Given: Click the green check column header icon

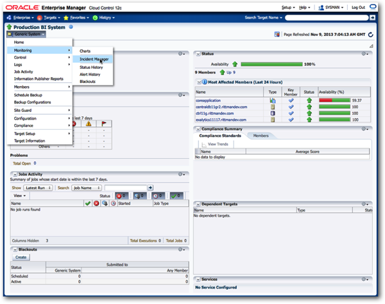Looking at the screenshot, I should tap(88, 203).
